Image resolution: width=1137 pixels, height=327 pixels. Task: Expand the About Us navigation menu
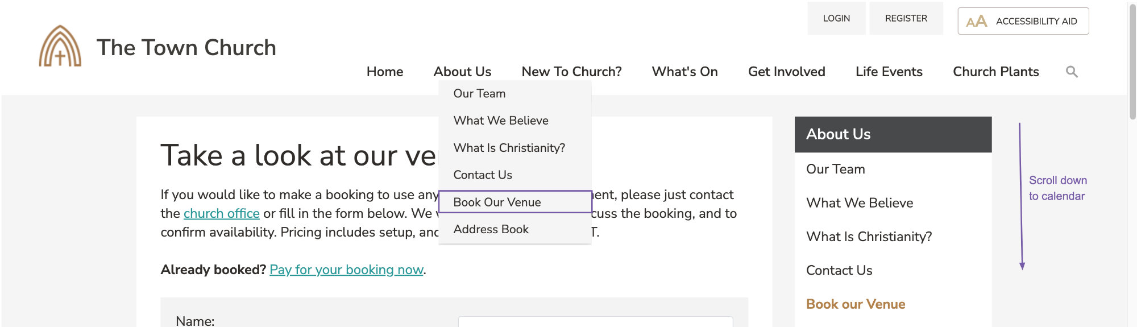(462, 72)
